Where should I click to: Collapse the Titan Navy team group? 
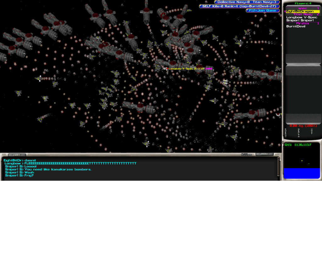[303, 14]
